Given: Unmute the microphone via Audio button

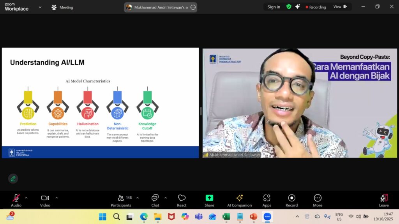Looking at the screenshot, I should point(16,200).
